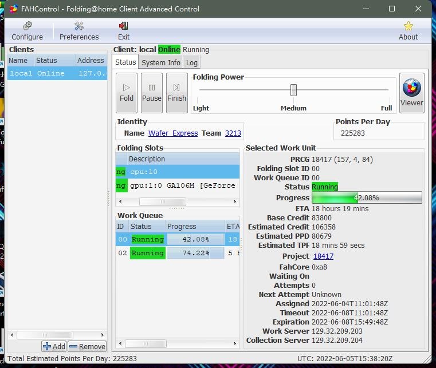This screenshot has height=368, width=436.
Task: Launch the Viewer
Action: click(x=412, y=93)
